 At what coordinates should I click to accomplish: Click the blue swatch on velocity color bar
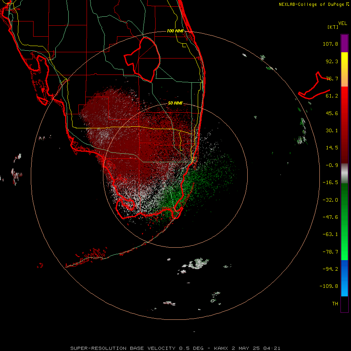[344, 278]
